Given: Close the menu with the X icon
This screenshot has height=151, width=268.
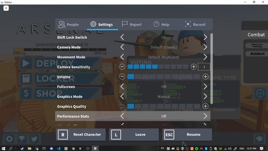Looking at the screenshot, I should click(x=6, y=8).
